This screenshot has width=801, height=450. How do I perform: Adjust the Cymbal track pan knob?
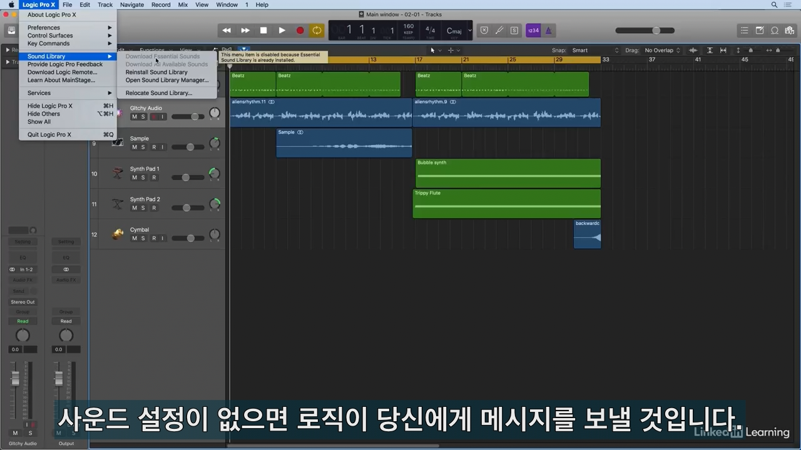(215, 235)
